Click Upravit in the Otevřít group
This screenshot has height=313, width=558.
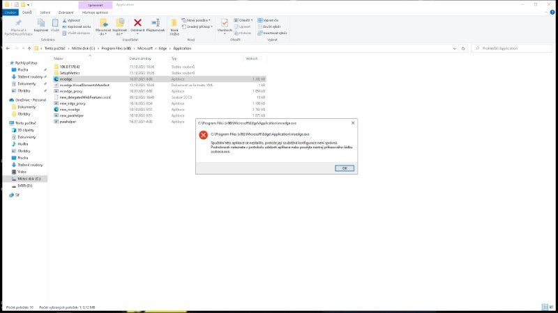[242, 26]
